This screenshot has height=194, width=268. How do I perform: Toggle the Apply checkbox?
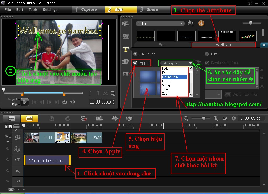[135, 63]
